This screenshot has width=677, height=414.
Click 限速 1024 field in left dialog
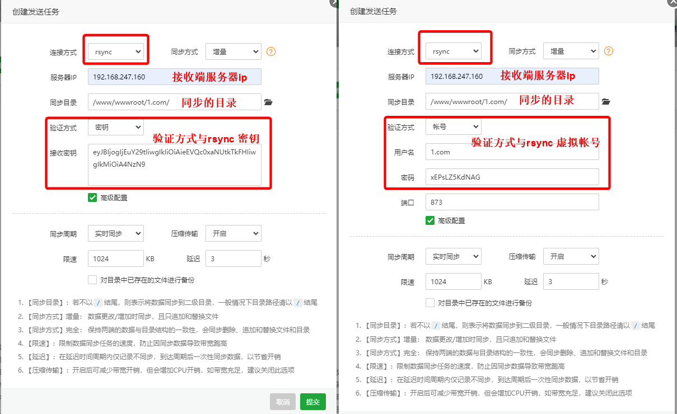click(116, 258)
